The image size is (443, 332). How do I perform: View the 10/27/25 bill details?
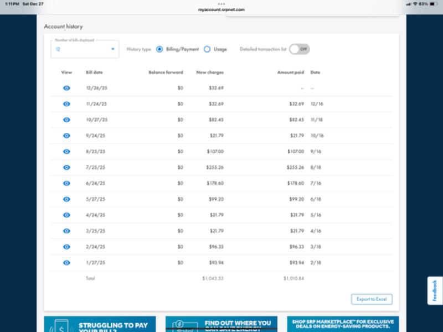pyautogui.click(x=67, y=120)
